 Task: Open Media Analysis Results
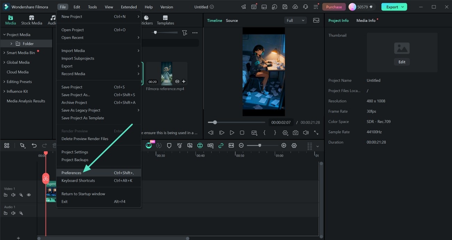click(26, 101)
